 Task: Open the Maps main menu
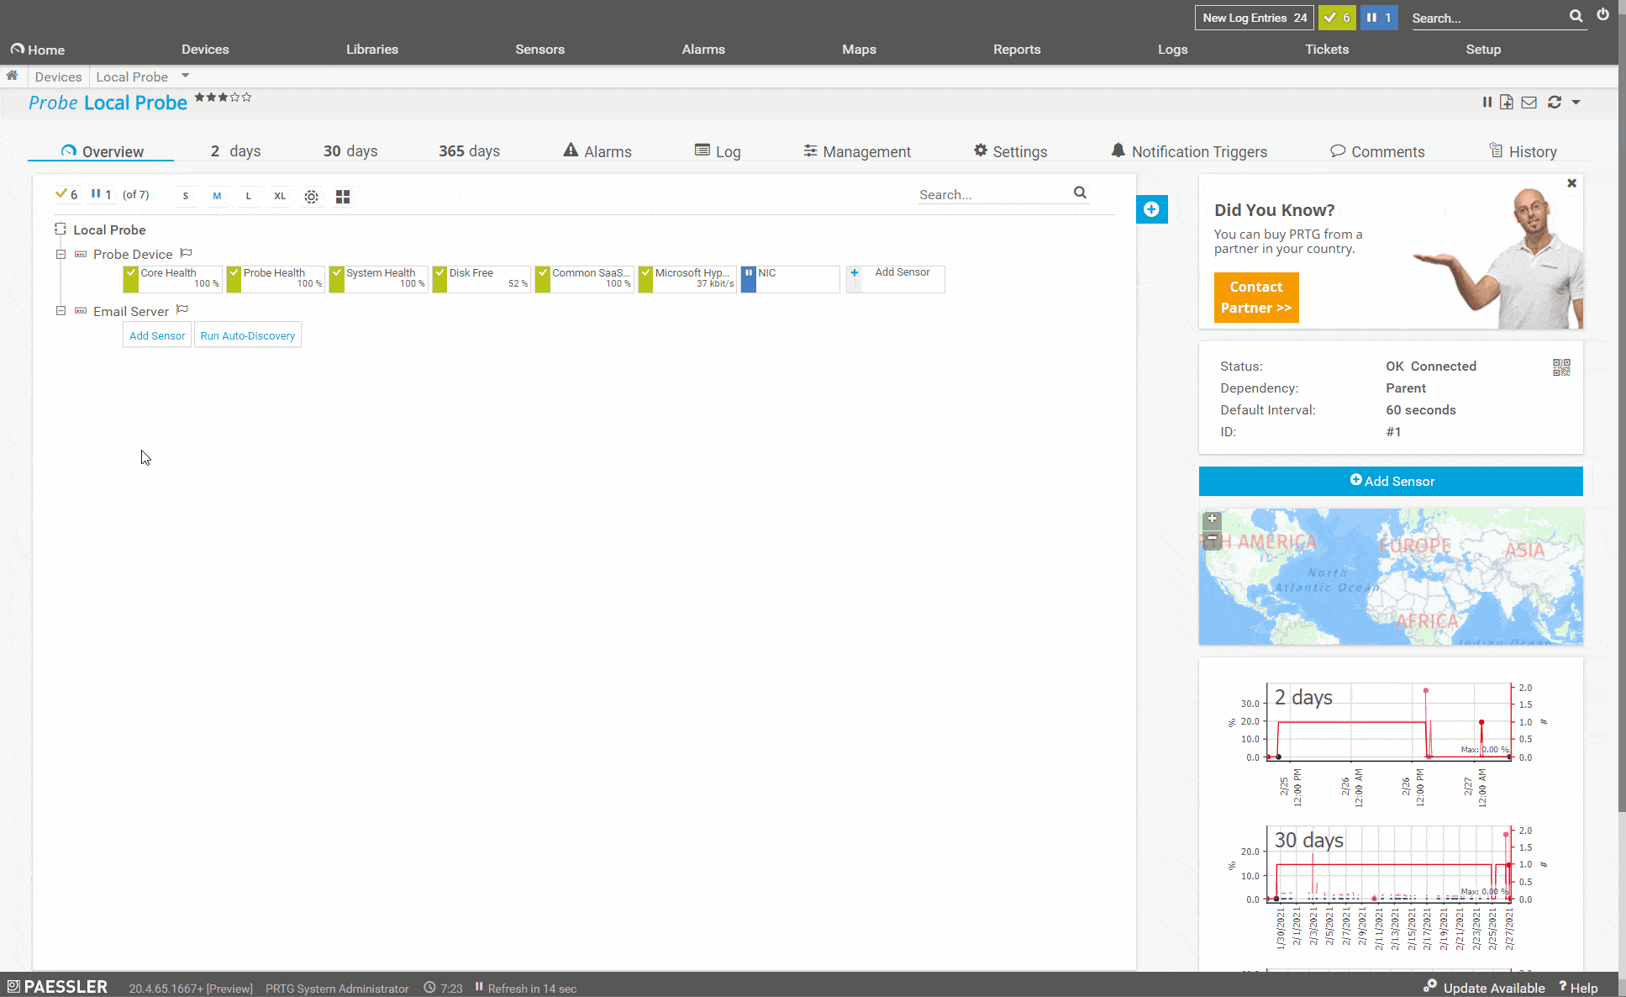[x=859, y=49]
